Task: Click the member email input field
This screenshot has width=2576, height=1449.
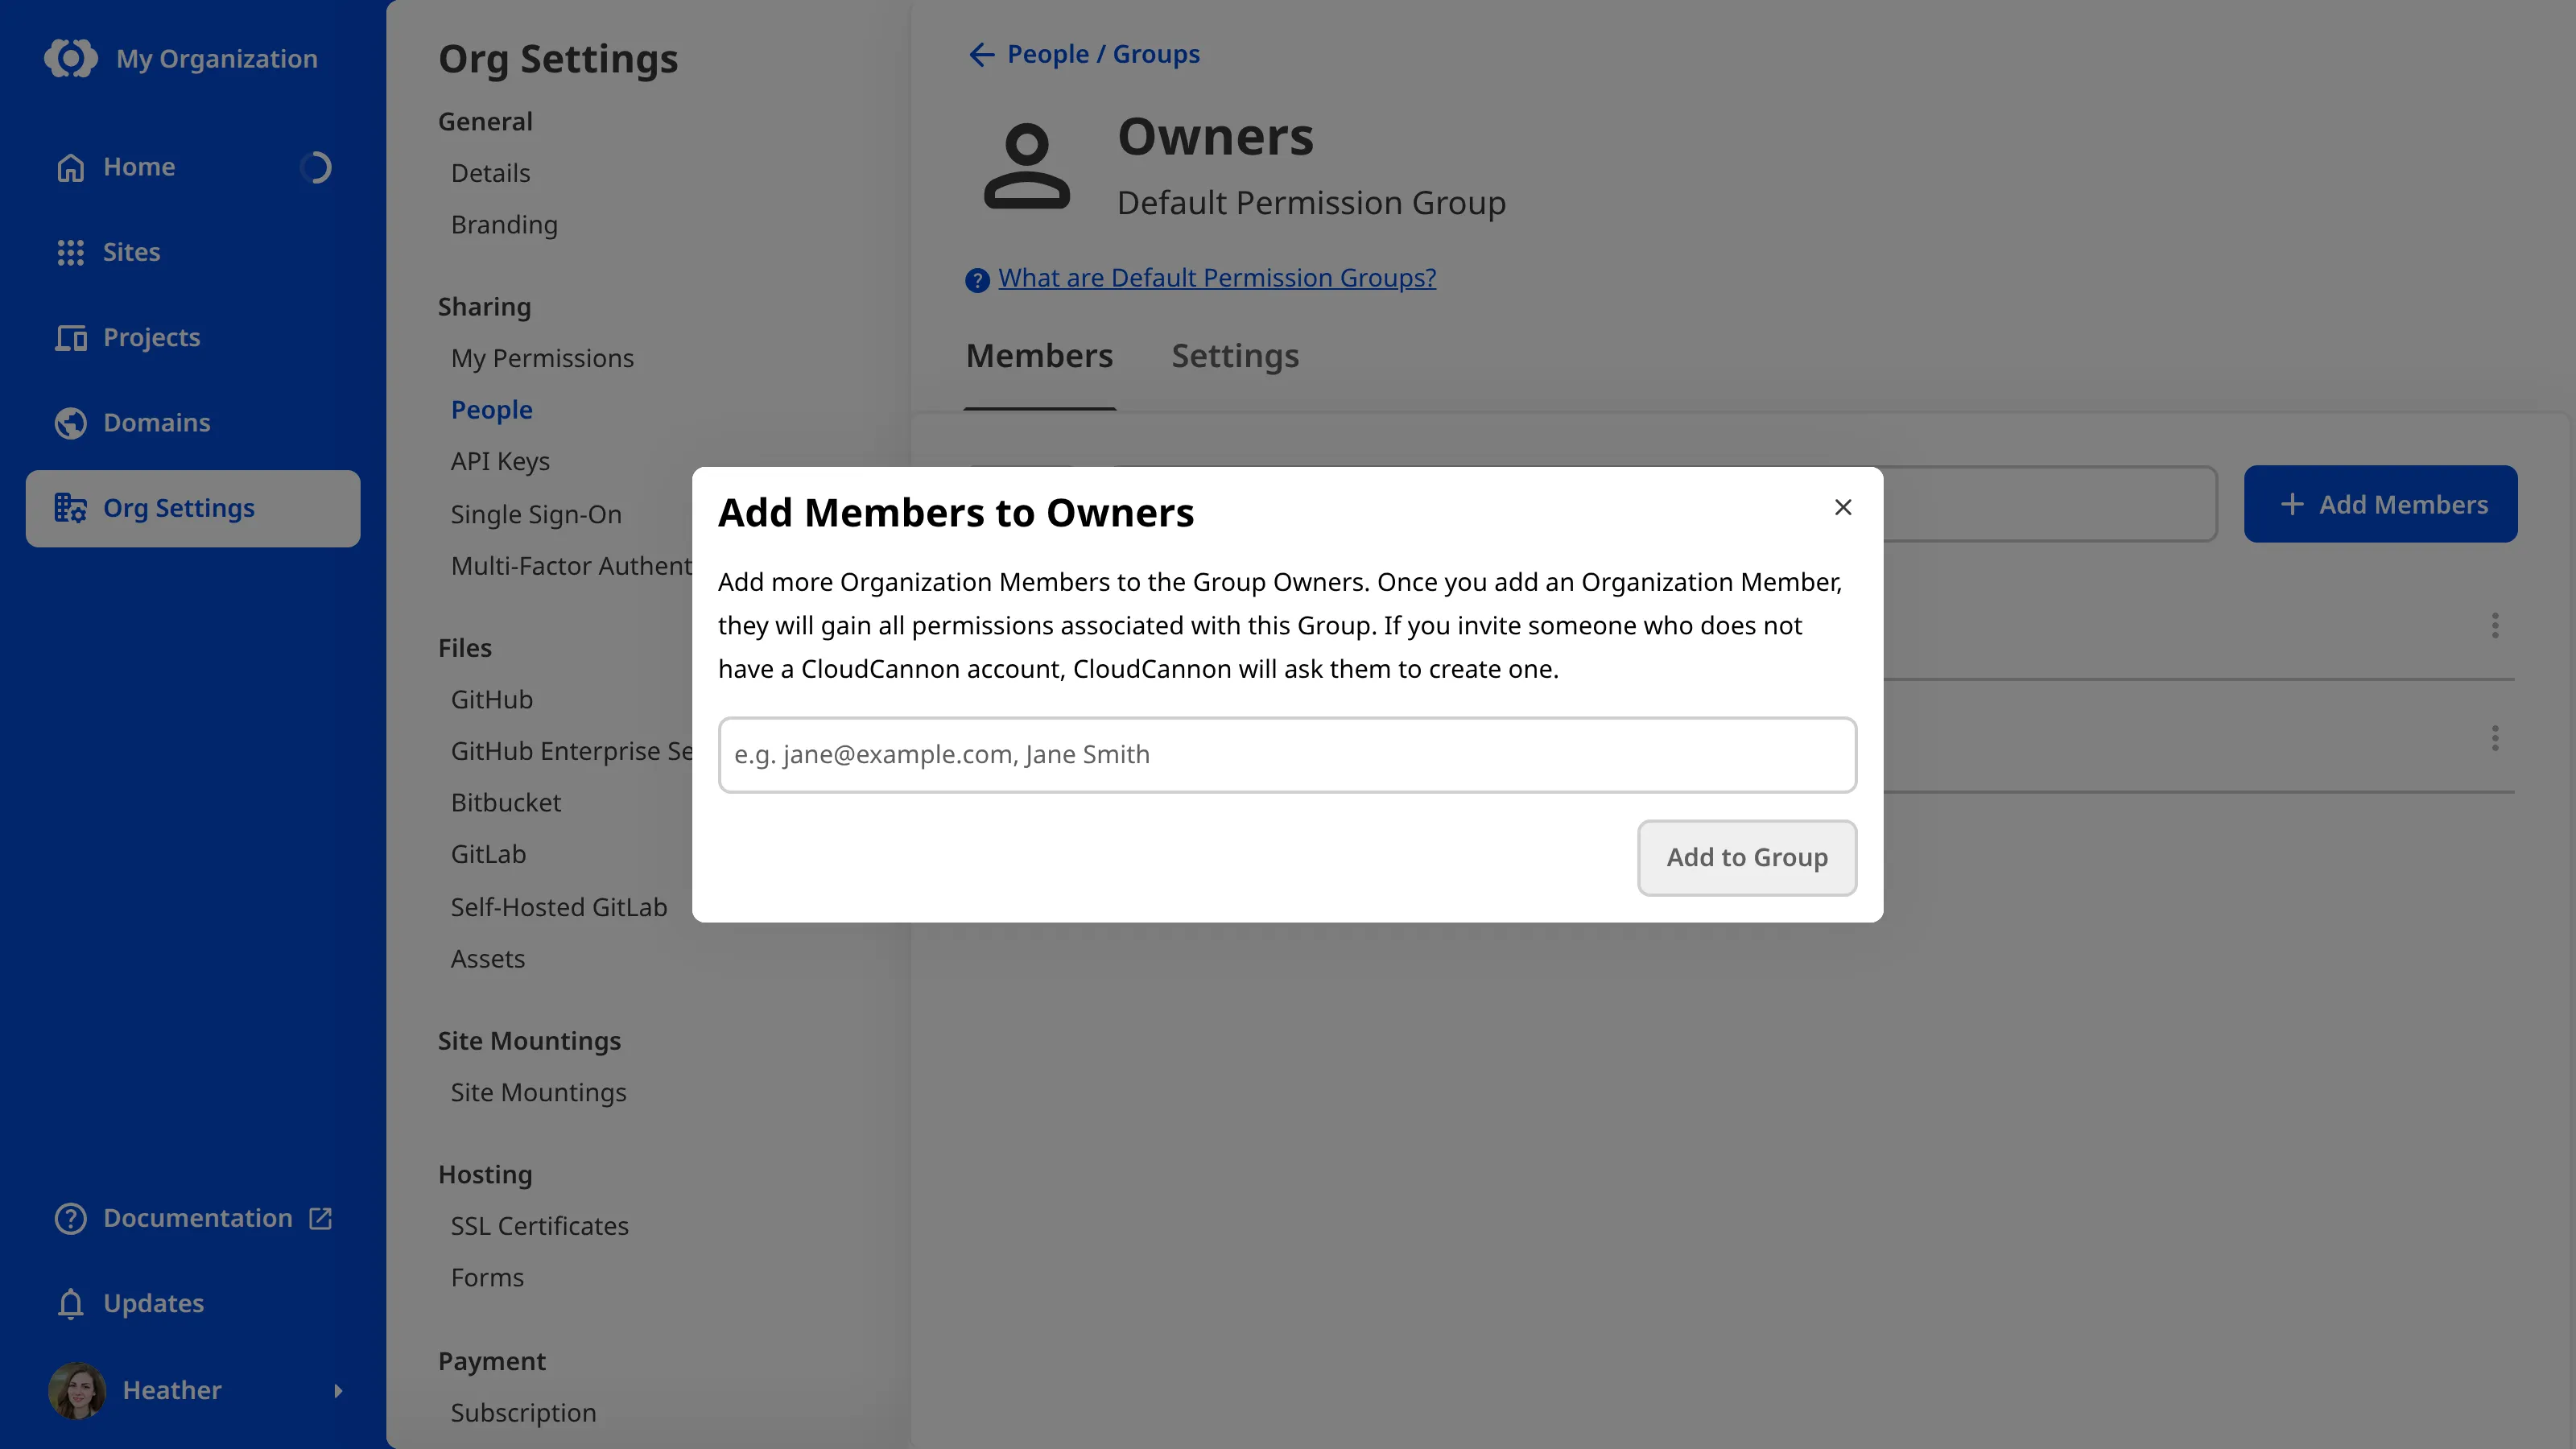Action: coord(1287,755)
